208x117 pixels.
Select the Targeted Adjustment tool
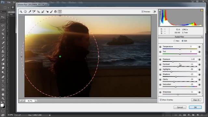(38, 12)
